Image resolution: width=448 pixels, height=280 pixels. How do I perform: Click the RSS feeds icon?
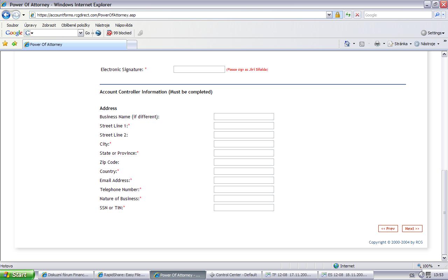coord(362,44)
